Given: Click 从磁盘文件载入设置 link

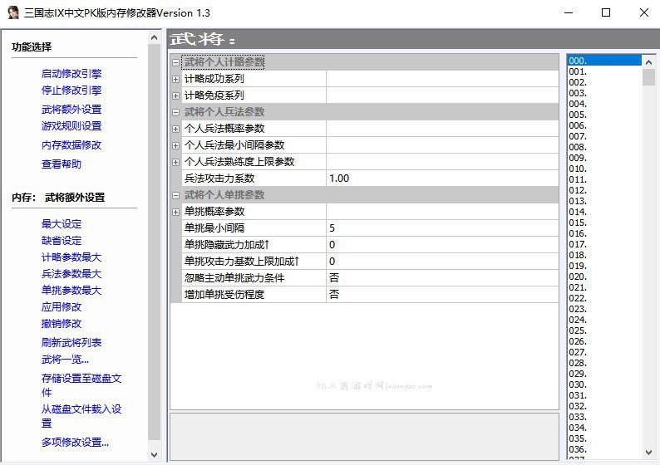Looking at the screenshot, I should (81, 415).
